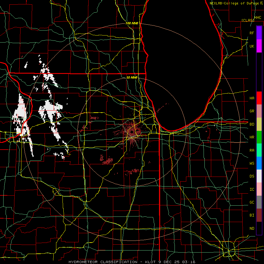This screenshot has width=264, height=264.
Task: Click the 03:16 timestamp
Action: click(188, 262)
